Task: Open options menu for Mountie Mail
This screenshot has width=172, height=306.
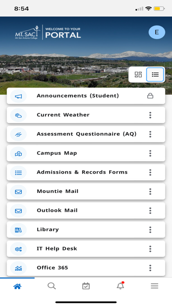Action: click(150, 192)
